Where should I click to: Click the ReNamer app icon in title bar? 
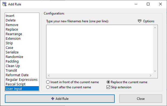(5, 4)
